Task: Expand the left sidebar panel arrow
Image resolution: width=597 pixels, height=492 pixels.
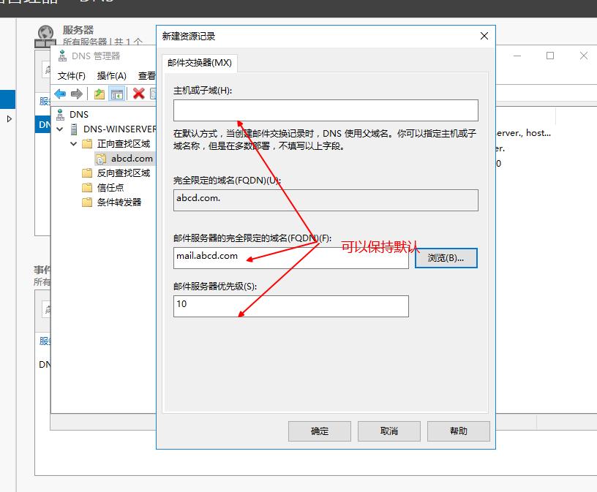Action: point(9,120)
